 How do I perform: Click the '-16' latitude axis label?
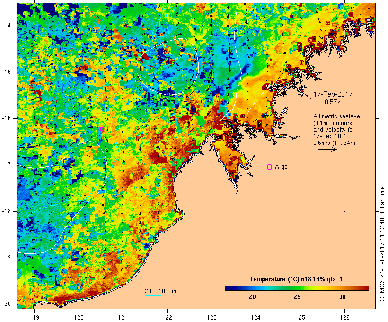6,118
